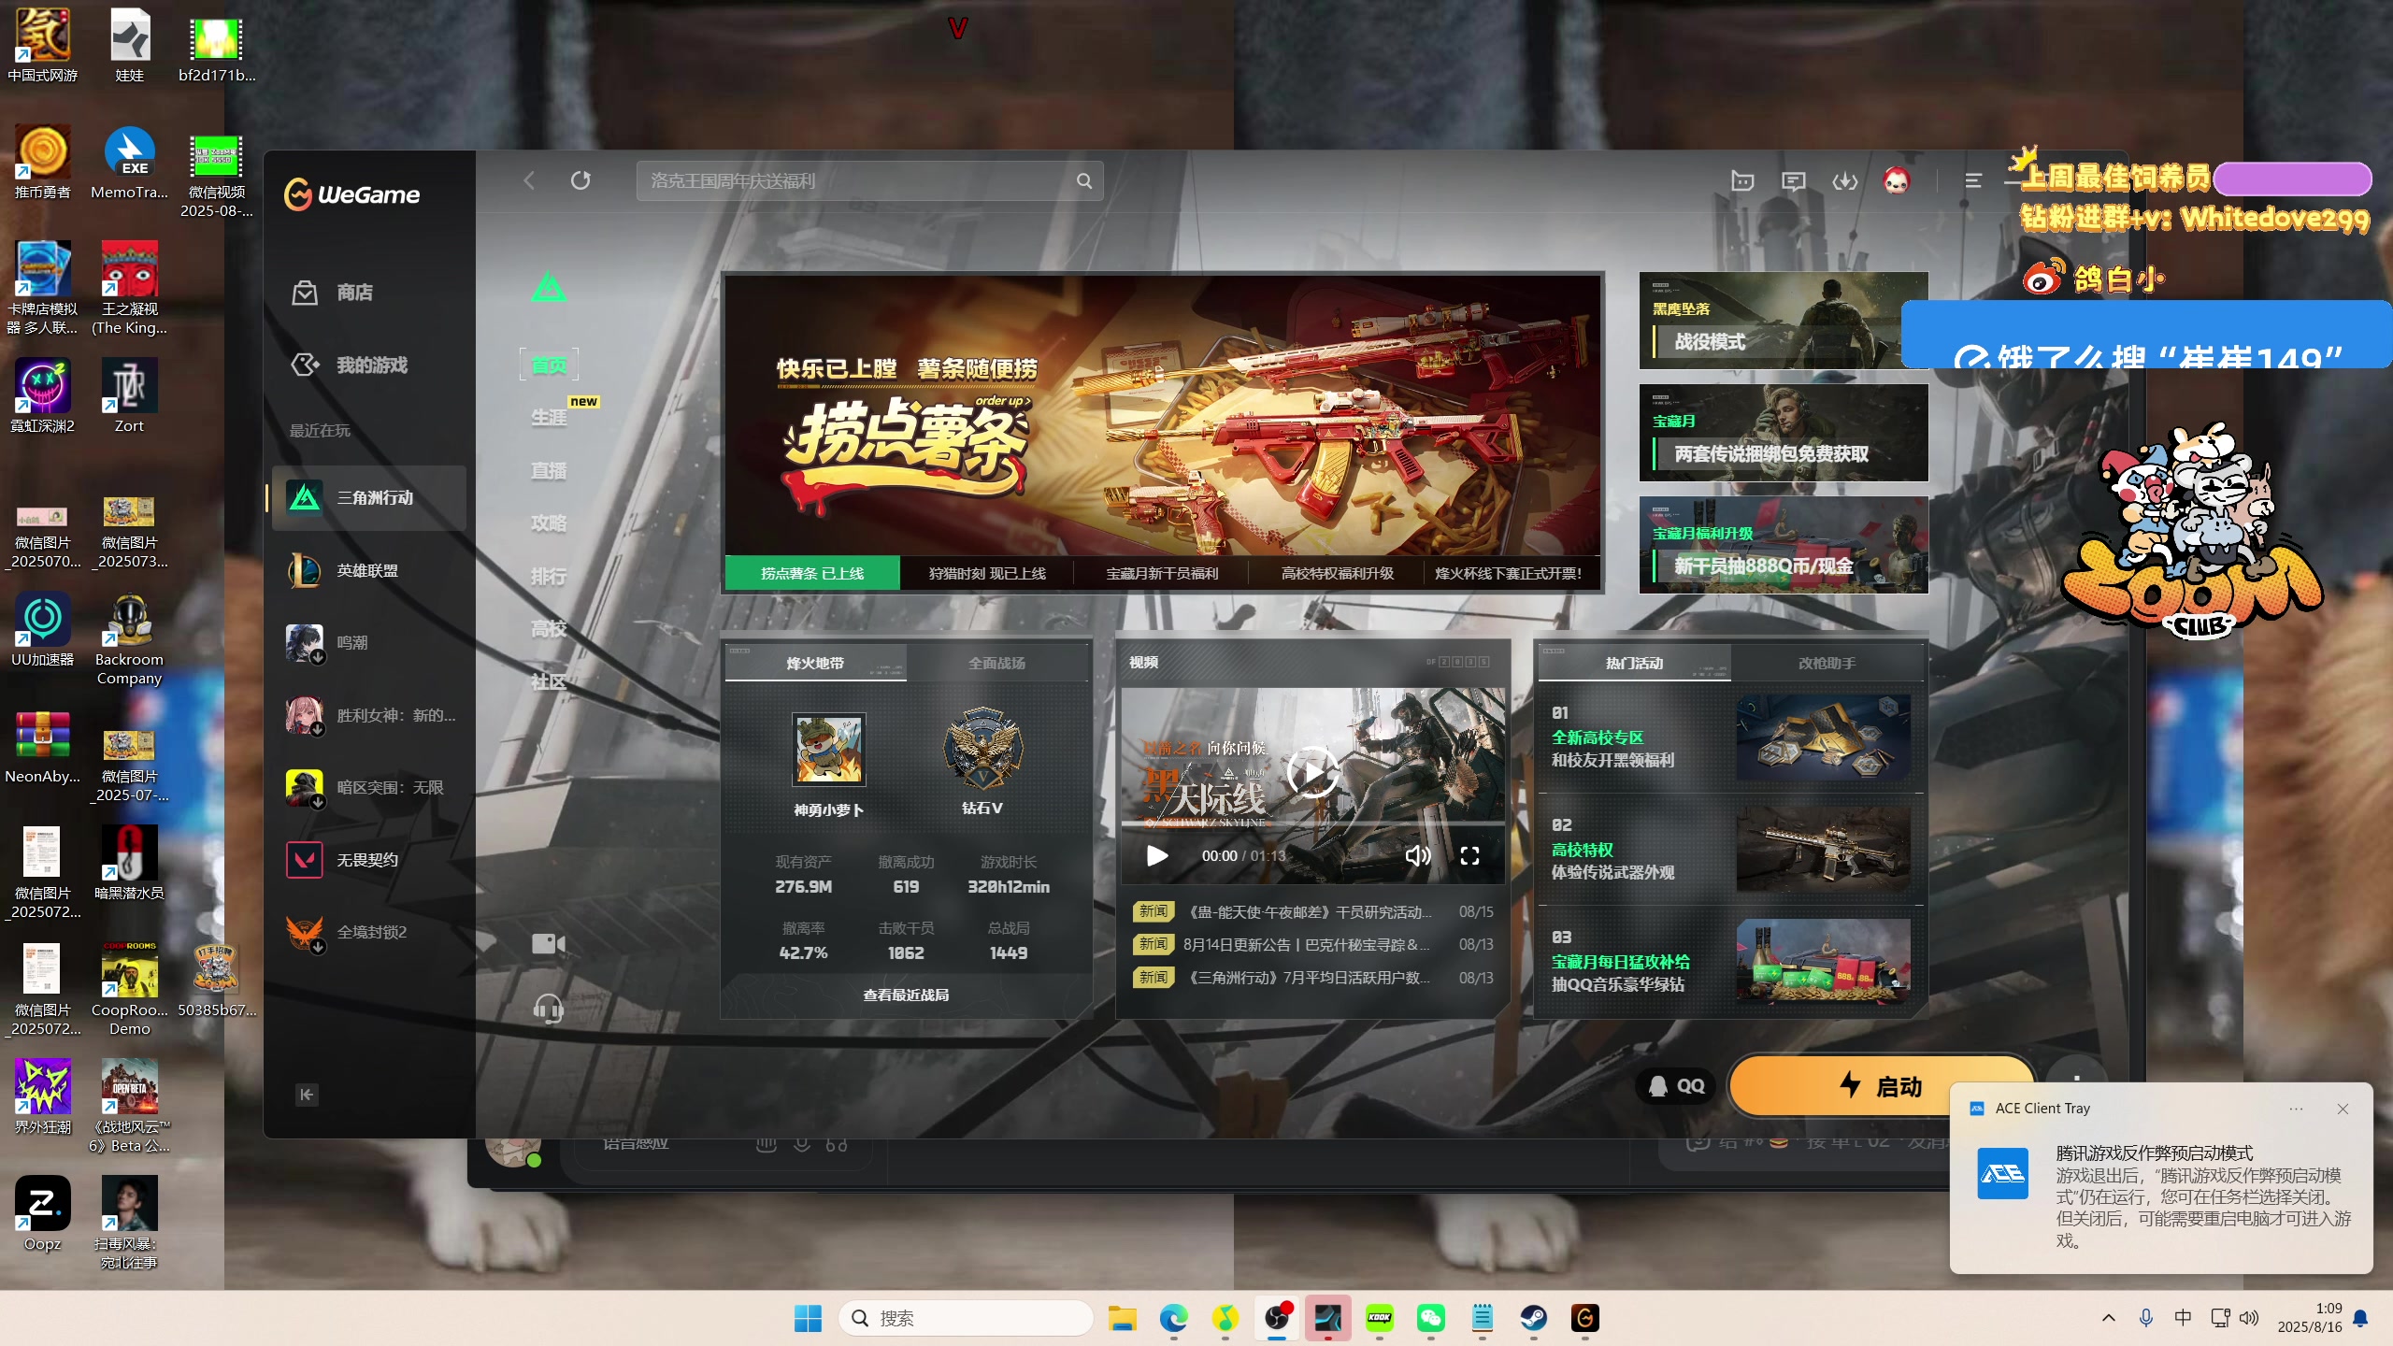Select the 高校特权福利升级 banner tab
Image resolution: width=2393 pixels, height=1346 pixels.
1337,573
